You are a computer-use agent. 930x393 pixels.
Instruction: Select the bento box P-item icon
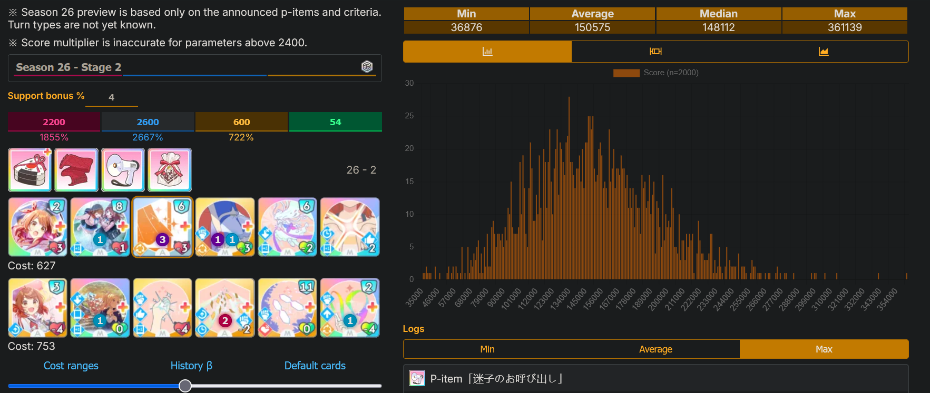[x=30, y=170]
